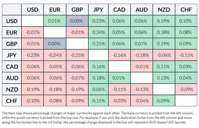Click the NZD row label in left column
Screen dimensions: 199x128
pyautogui.click(x=12, y=90)
